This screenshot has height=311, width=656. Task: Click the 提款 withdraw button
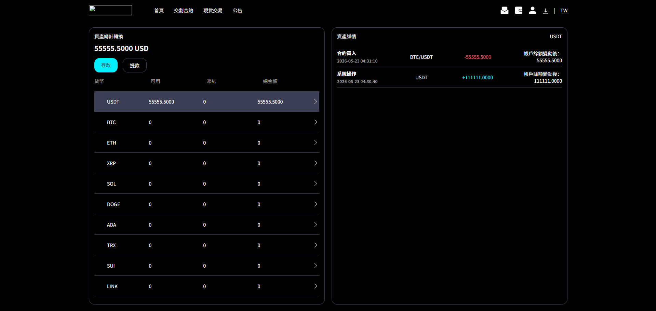pyautogui.click(x=135, y=65)
